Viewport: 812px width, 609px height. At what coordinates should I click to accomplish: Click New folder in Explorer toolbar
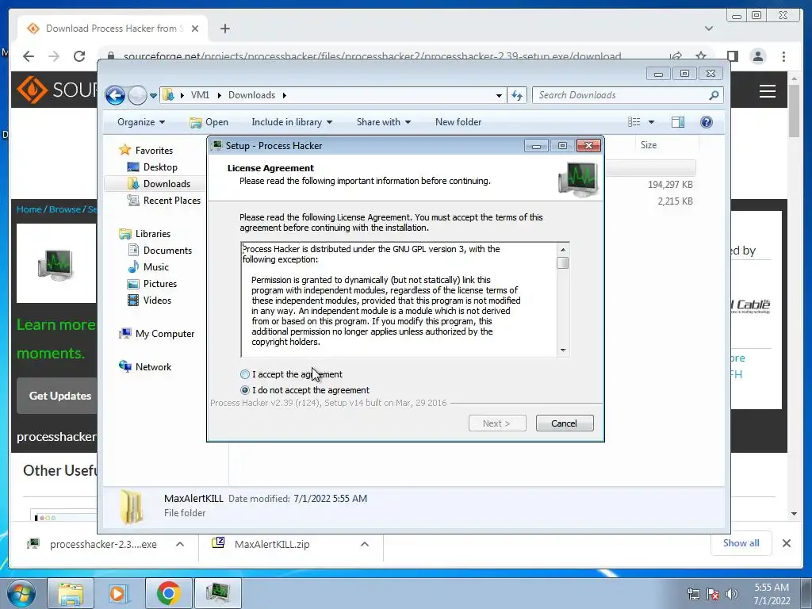458,122
